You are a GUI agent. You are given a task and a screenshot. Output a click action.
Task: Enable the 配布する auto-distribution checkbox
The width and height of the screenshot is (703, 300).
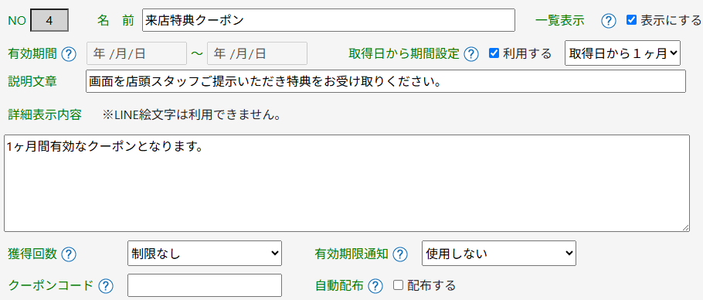click(398, 285)
